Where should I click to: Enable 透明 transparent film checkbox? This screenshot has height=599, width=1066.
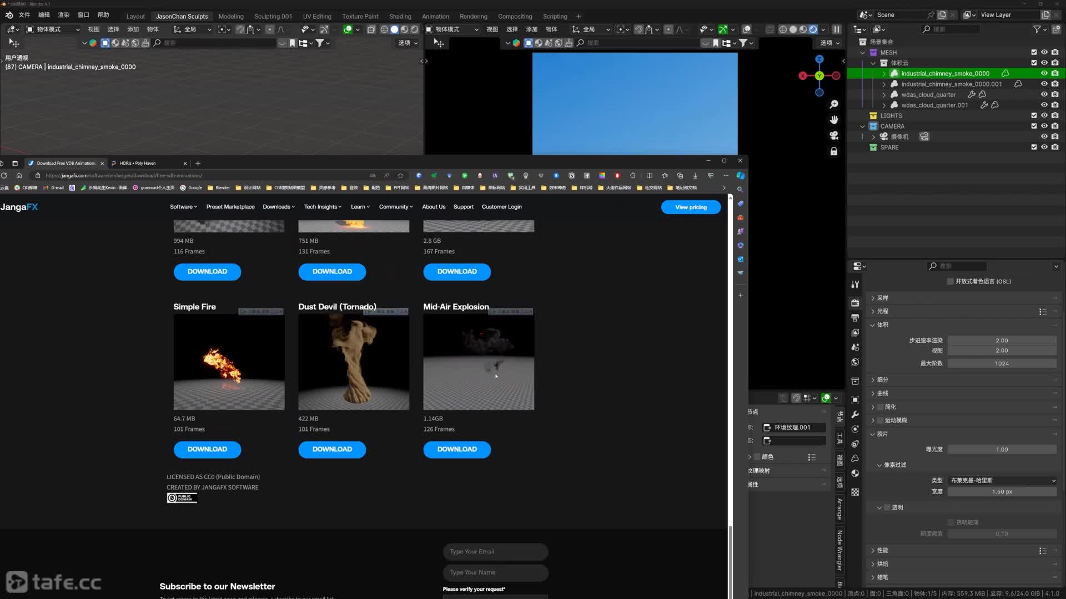(x=887, y=507)
